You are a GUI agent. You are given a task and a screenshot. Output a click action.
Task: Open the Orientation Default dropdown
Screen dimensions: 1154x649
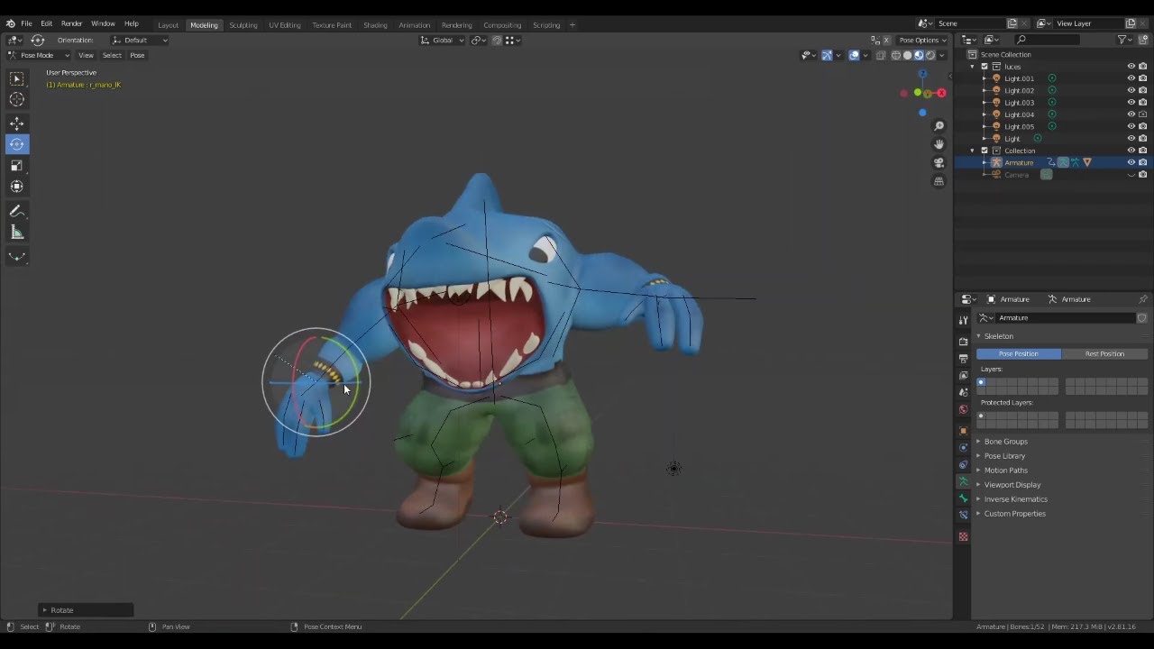(140, 40)
